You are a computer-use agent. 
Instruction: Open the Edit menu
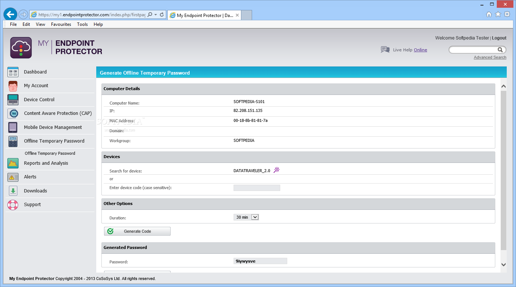click(x=26, y=24)
